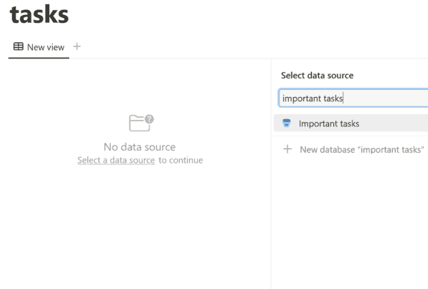Click the folder icon above No data source
This screenshot has width=428, height=289.
point(140,123)
